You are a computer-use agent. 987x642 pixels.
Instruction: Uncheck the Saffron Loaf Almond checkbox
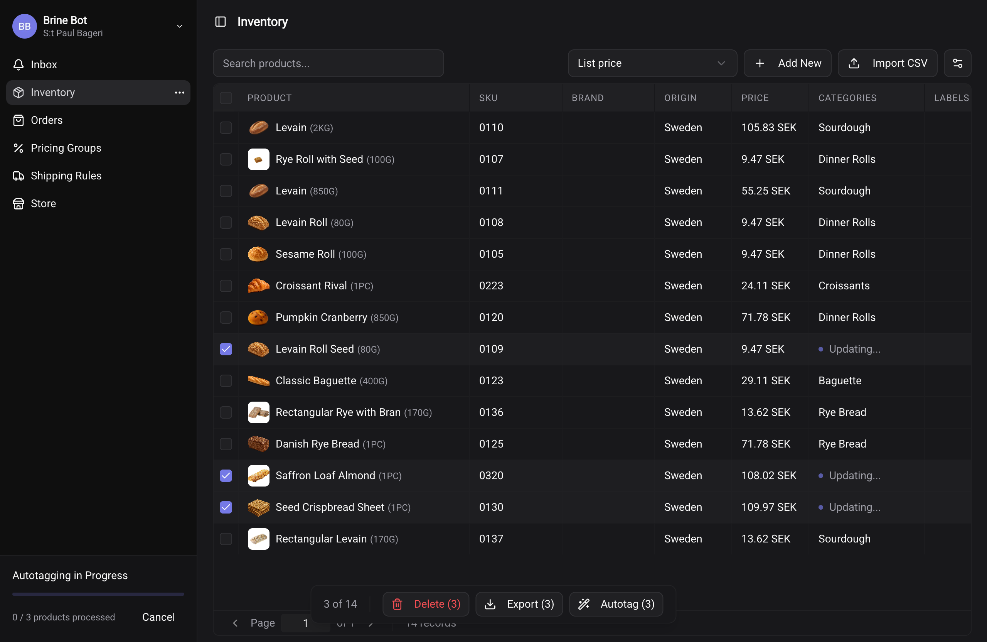tap(226, 476)
